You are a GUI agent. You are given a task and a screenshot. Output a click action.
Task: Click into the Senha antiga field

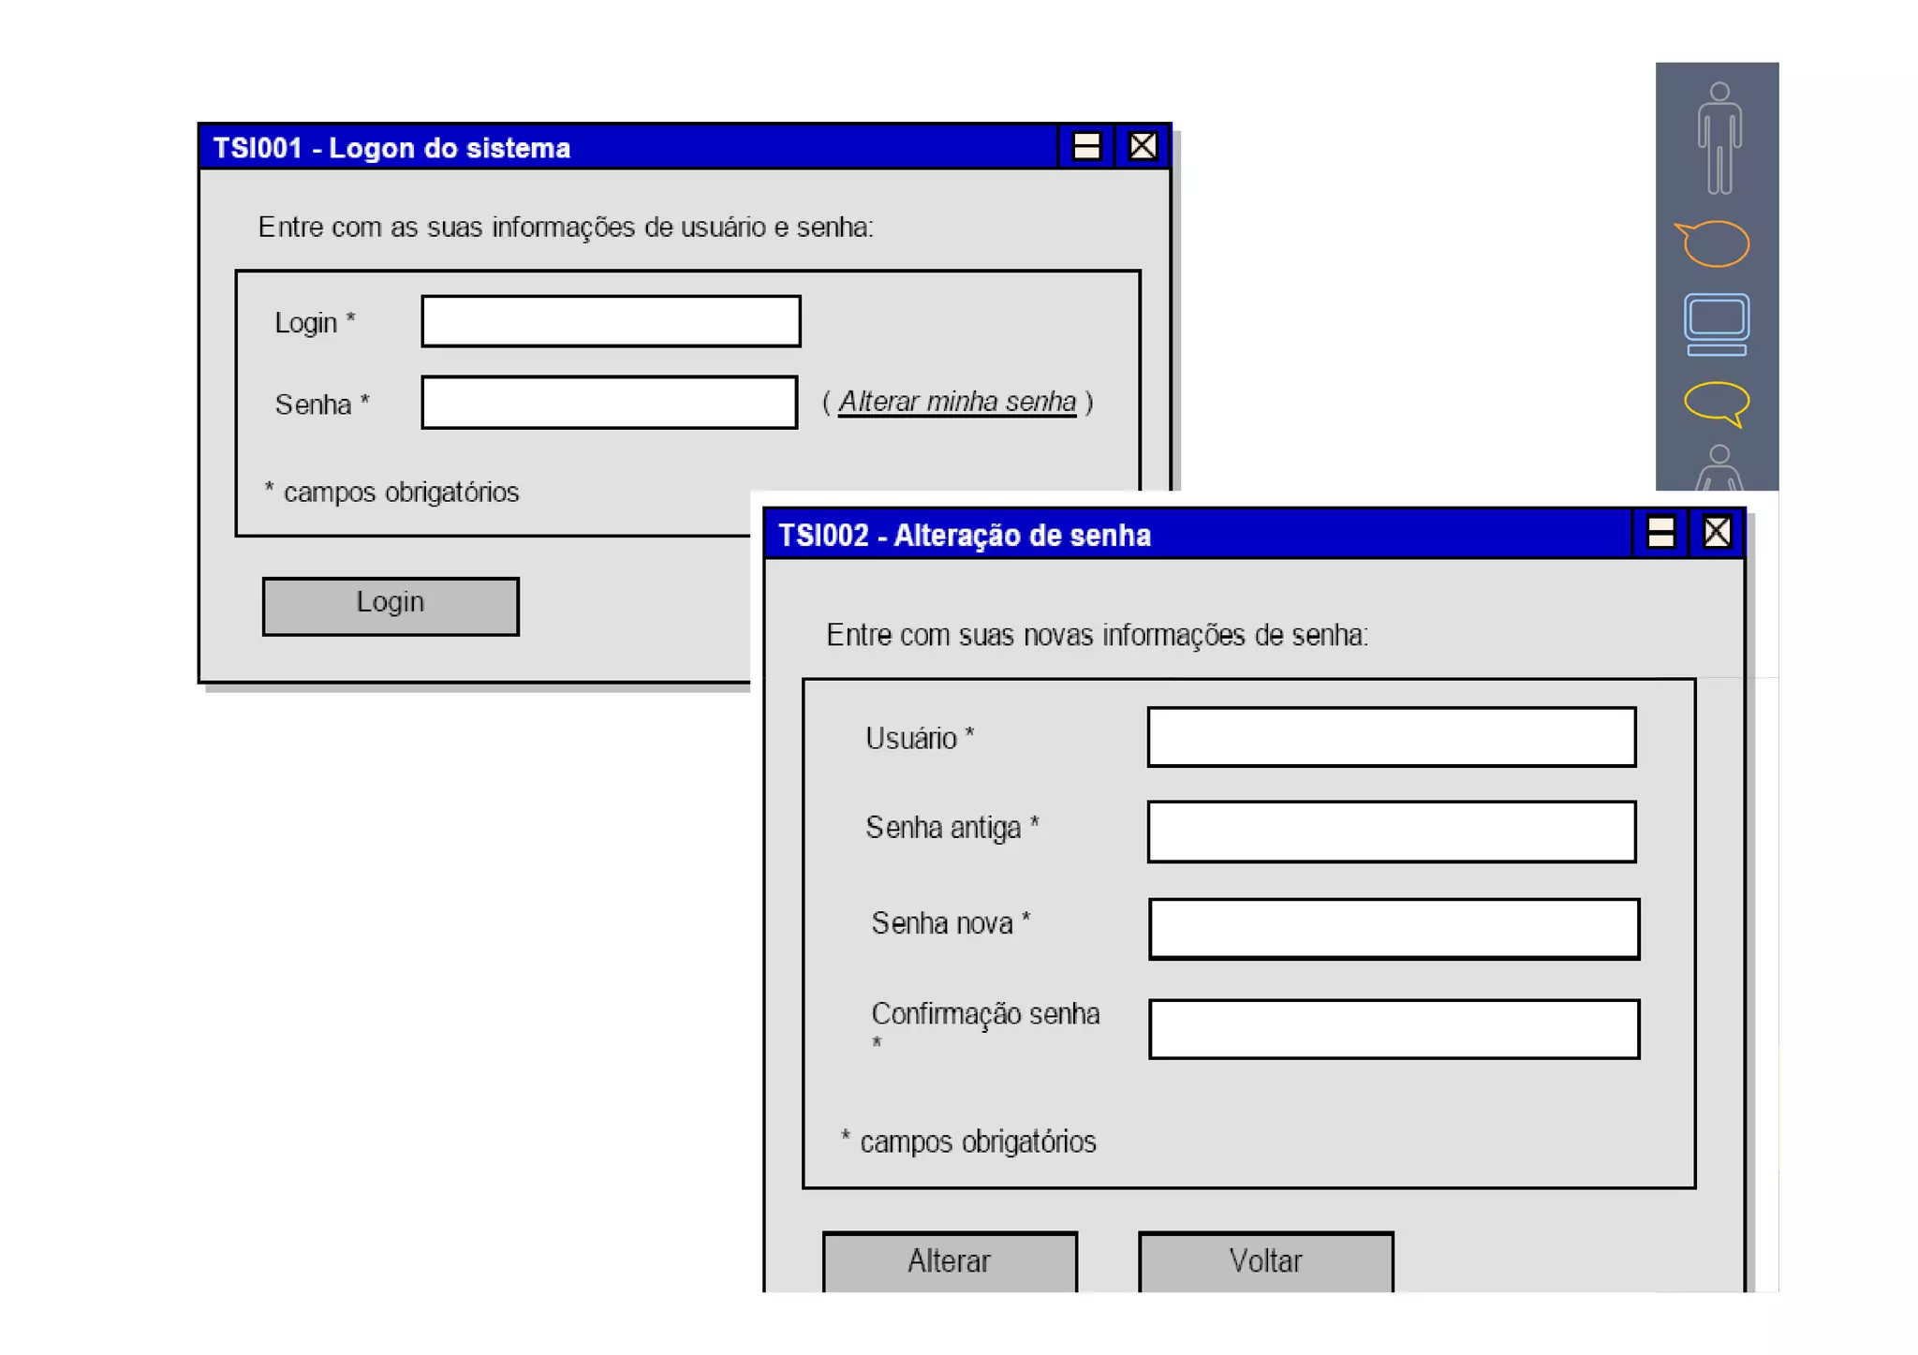pos(1391,831)
